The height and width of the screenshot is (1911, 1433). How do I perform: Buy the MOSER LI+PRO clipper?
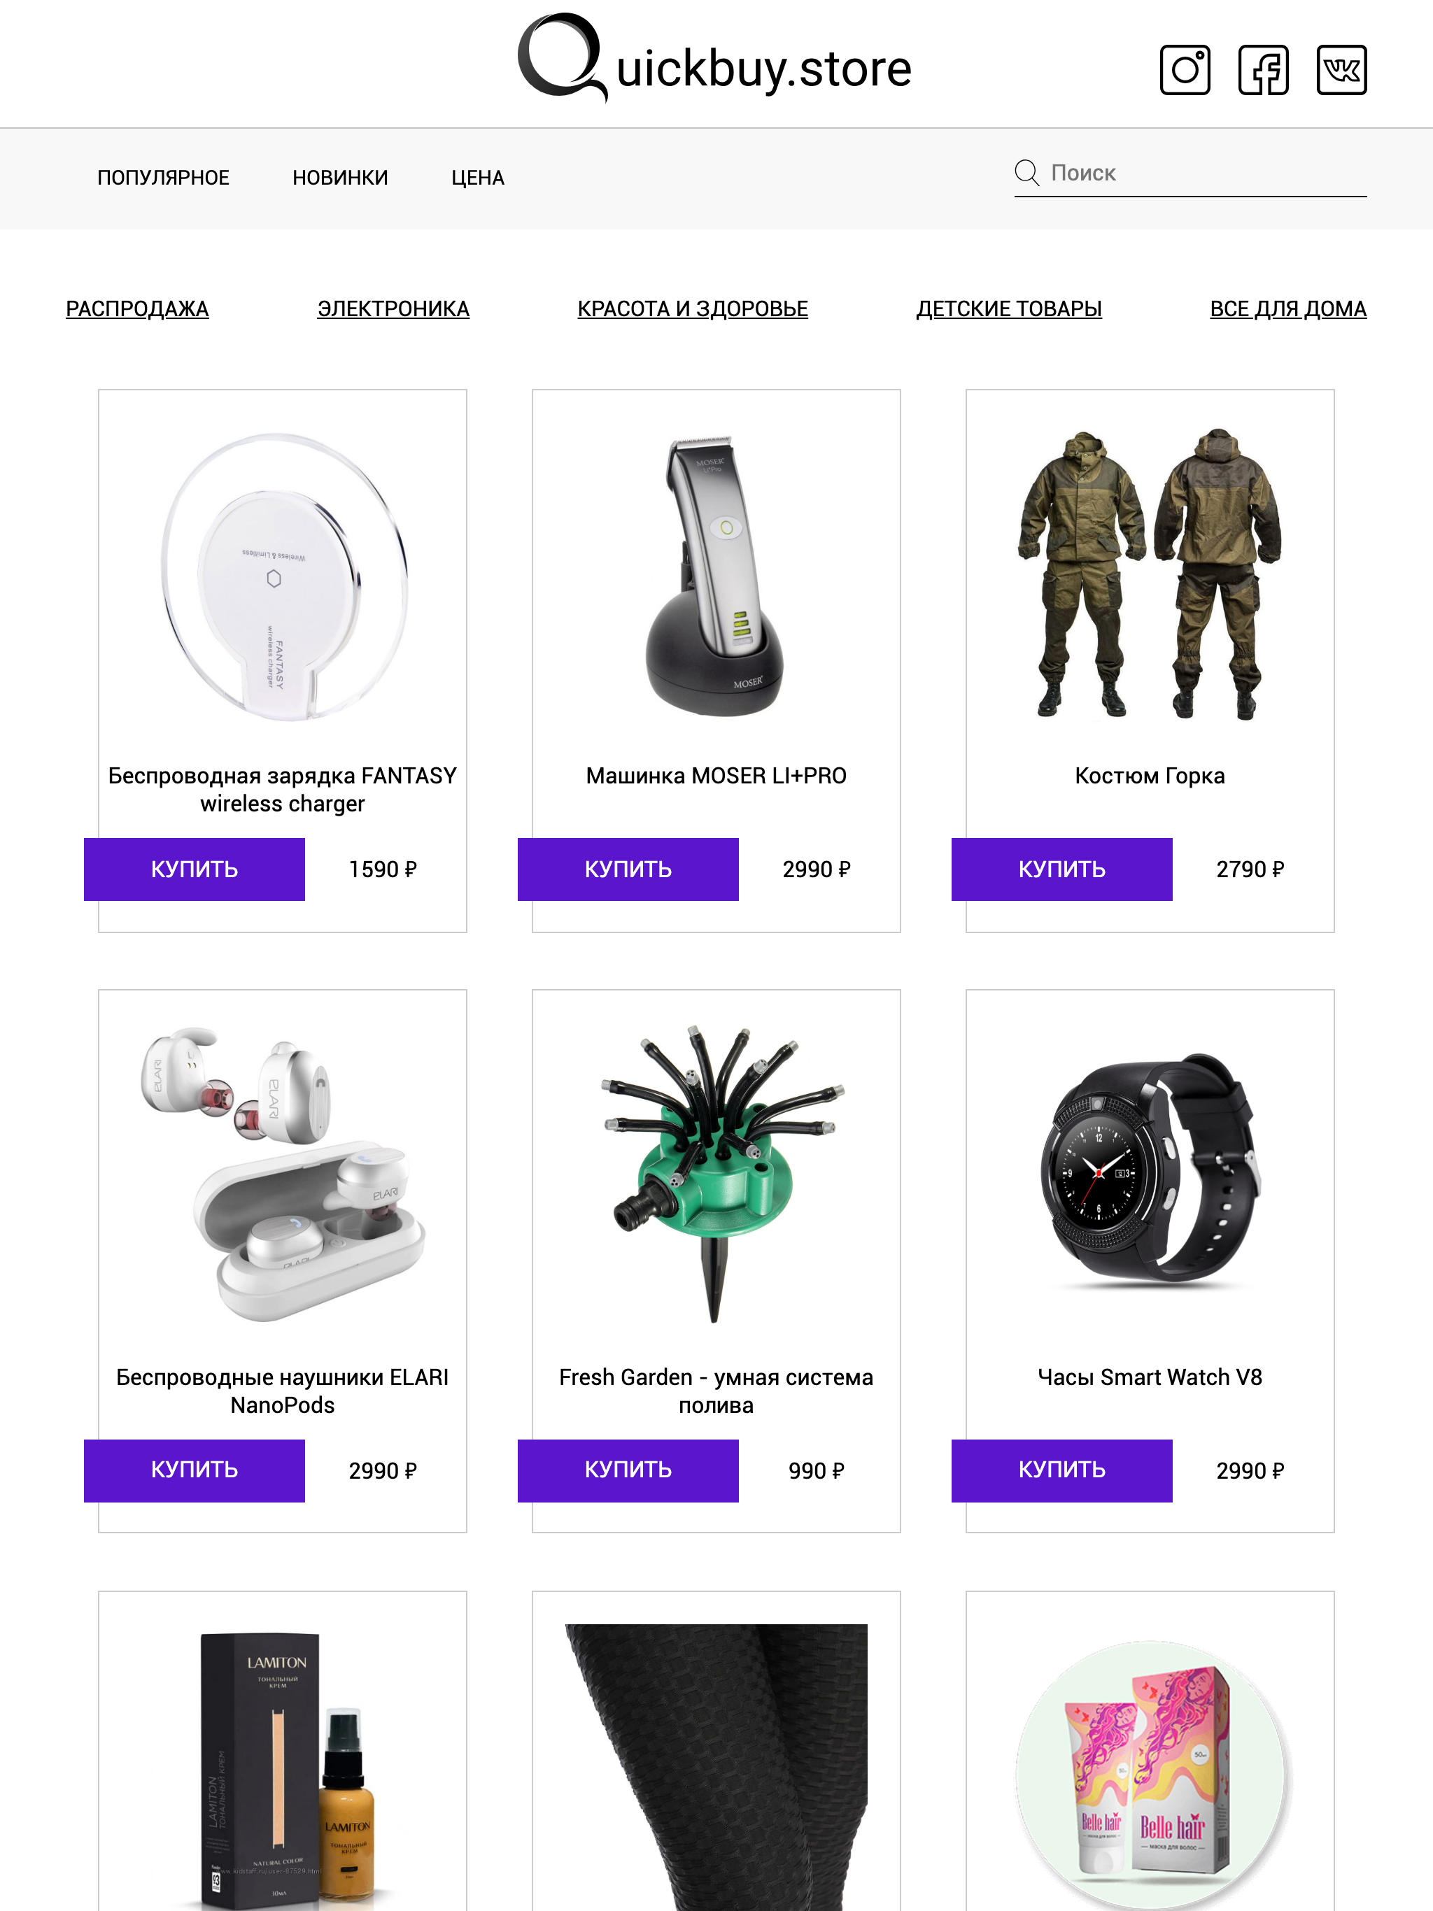click(x=628, y=869)
